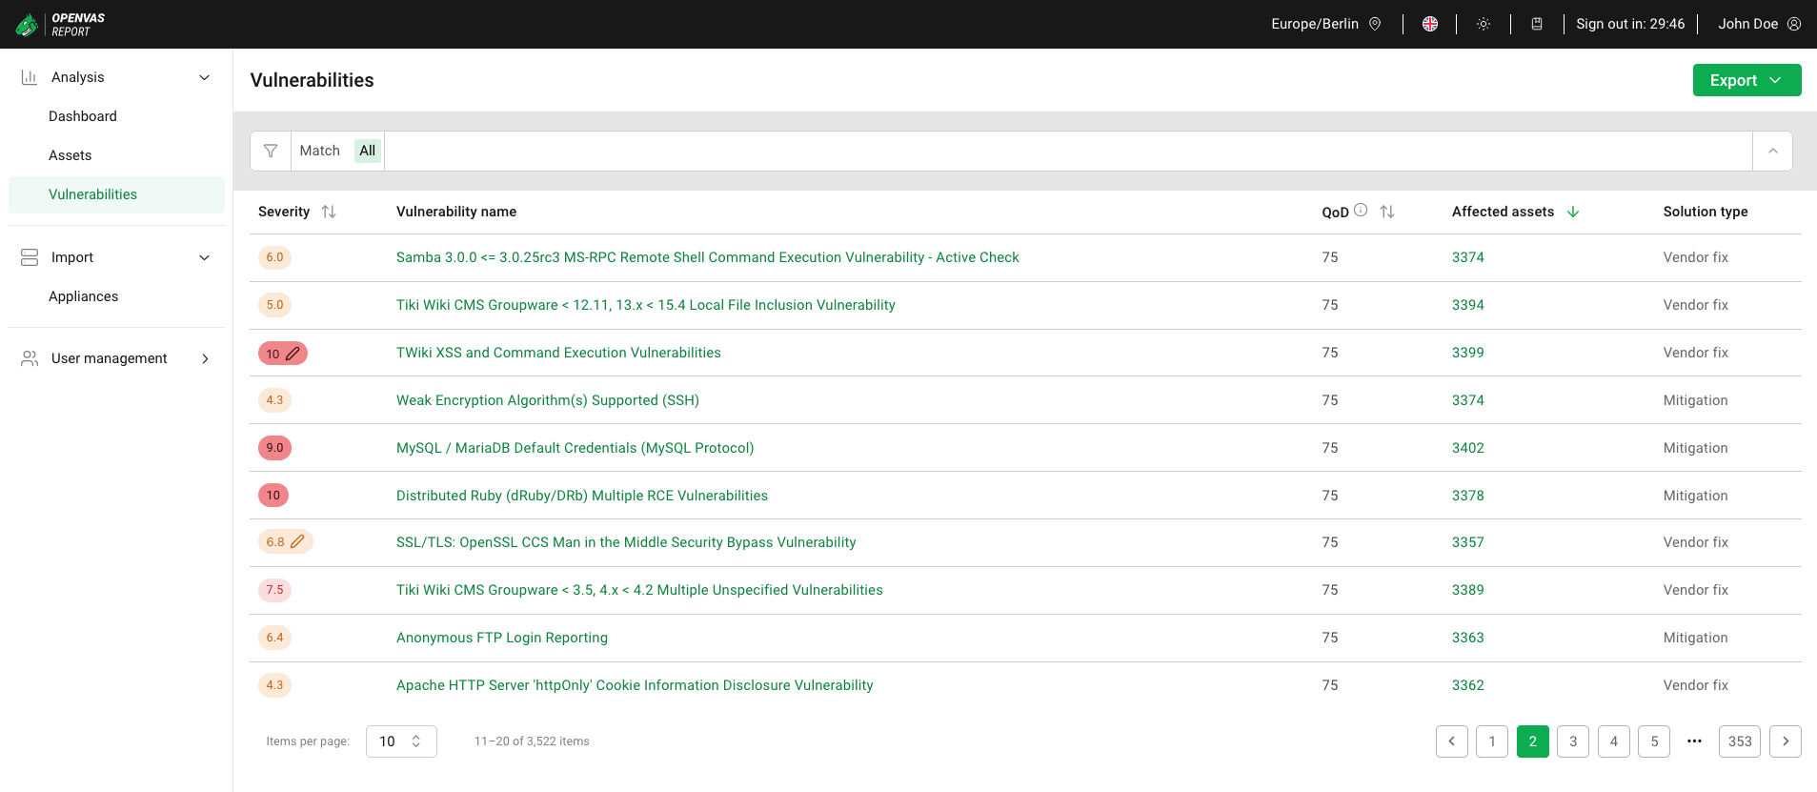Open John Doe user profile icon

(x=1794, y=24)
